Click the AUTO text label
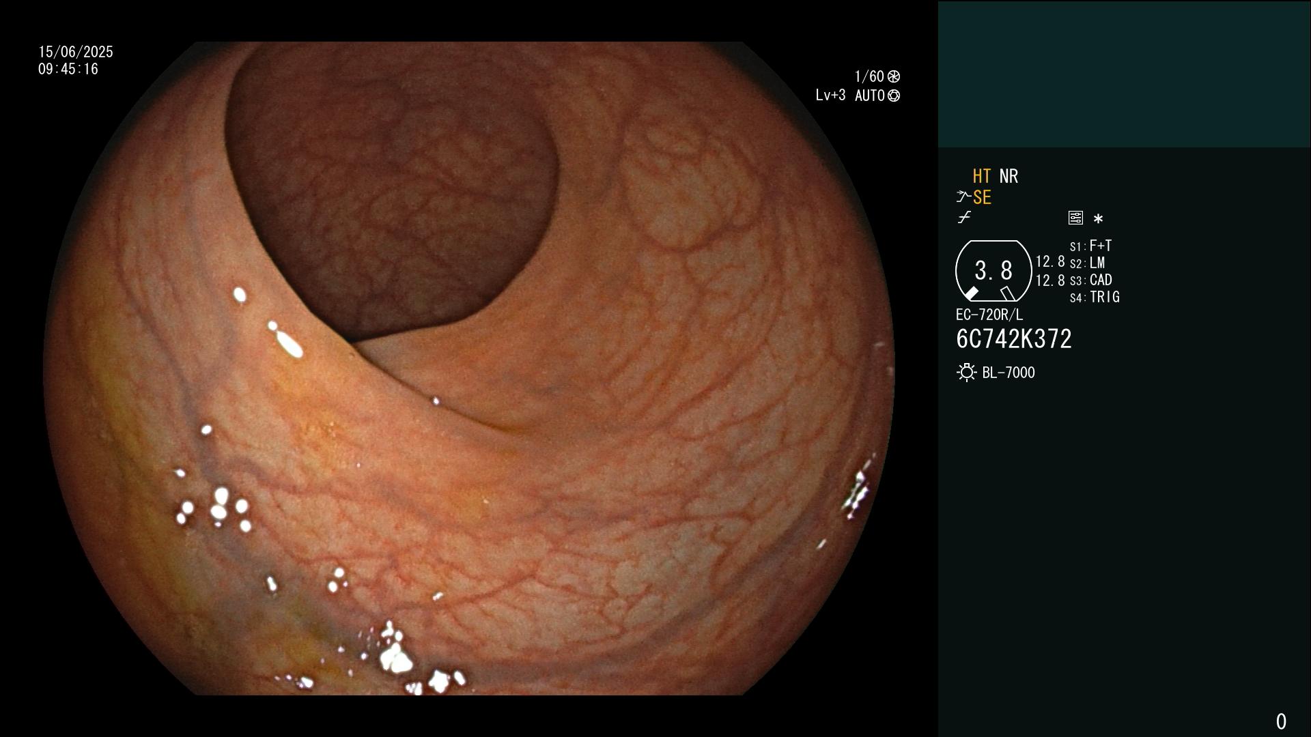Image resolution: width=1311 pixels, height=737 pixels. point(869,96)
